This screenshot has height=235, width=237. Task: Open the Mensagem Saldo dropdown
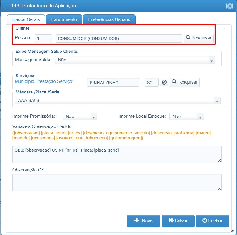tap(135, 60)
